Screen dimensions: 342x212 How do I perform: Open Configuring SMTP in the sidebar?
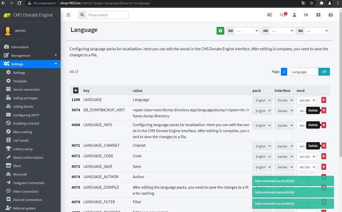[x=27, y=115]
